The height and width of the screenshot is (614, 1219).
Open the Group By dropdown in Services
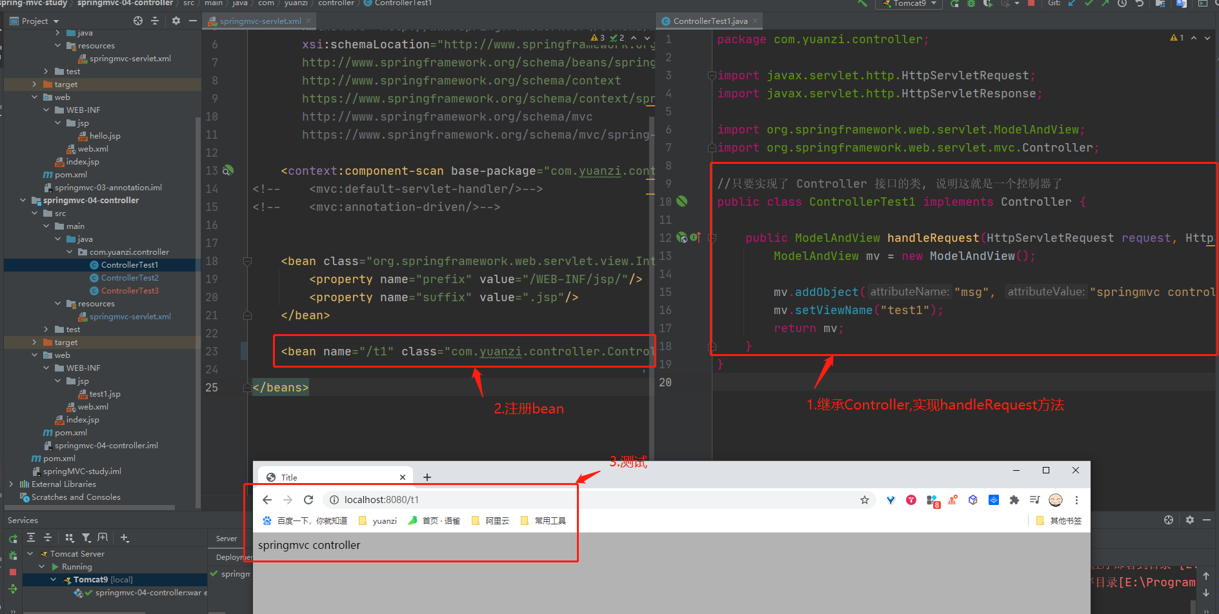[x=70, y=538]
